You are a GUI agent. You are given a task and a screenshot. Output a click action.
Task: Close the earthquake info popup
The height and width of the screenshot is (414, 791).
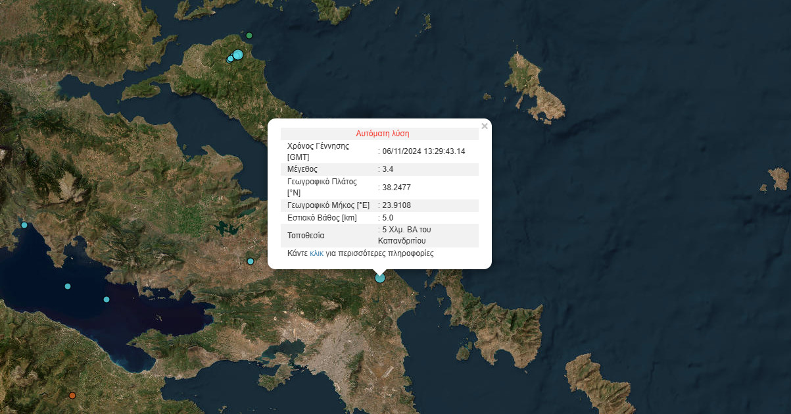click(485, 126)
